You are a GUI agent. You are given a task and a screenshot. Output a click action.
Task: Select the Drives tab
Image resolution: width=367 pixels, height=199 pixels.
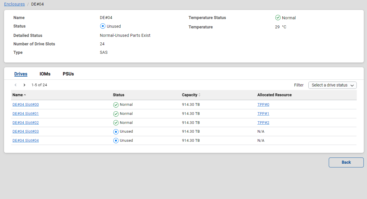coord(21,74)
